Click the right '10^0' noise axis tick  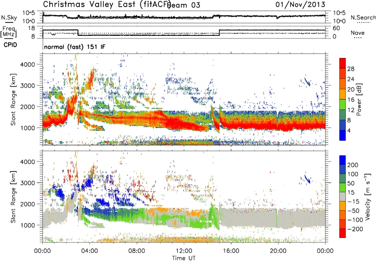(339, 21)
